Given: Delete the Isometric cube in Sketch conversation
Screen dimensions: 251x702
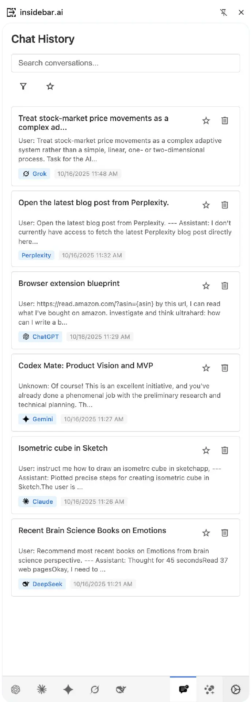Looking at the screenshot, I should tap(225, 450).
